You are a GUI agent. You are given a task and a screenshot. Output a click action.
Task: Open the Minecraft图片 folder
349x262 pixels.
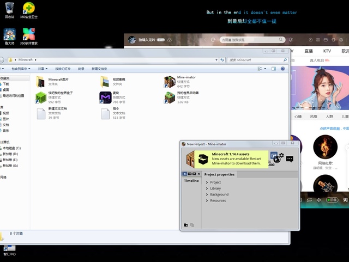pos(41,82)
